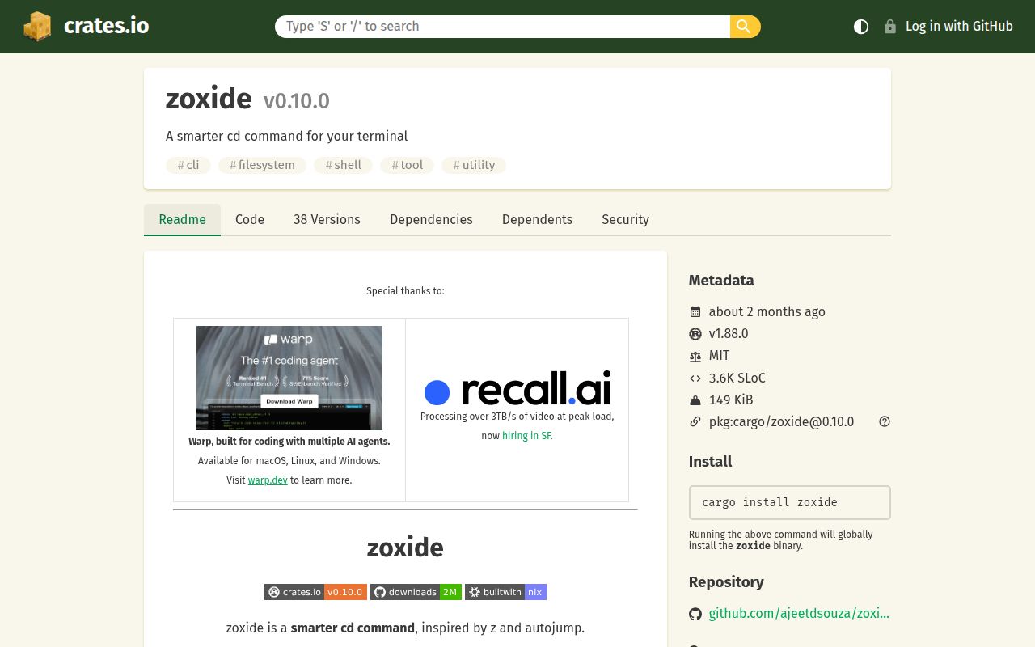The width and height of the screenshot is (1035, 647).
Task: Open the warp.dev link
Action: point(268,480)
